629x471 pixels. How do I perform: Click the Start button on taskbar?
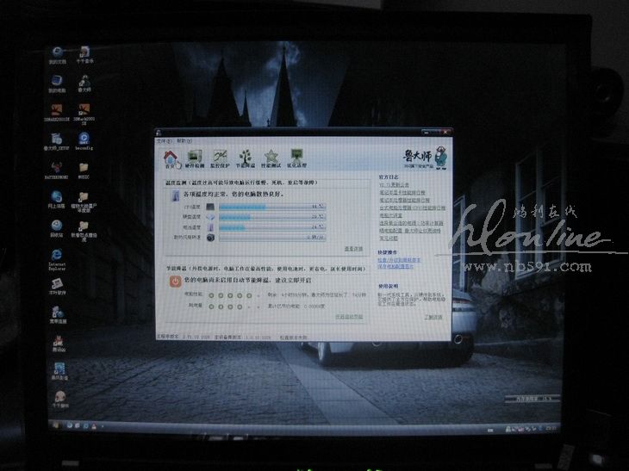click(x=55, y=425)
